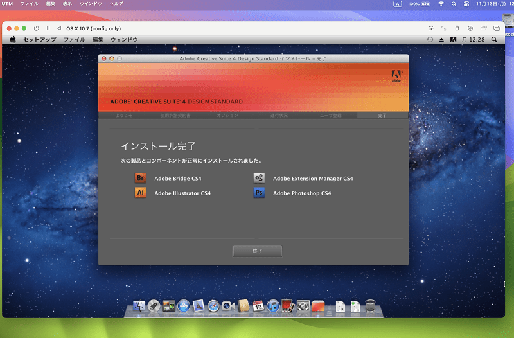Open guest Spotlight search magnifier
Viewport: 514px width, 338px height.
point(494,39)
